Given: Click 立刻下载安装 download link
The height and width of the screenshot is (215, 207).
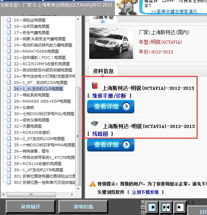Looking at the screenshot, I should pyautogui.click(x=145, y=192).
